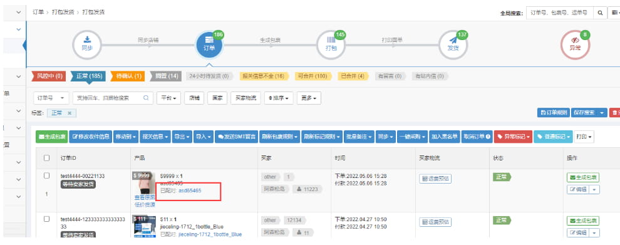
Task: Click the list menu icon beside global search
Action: 614,13
